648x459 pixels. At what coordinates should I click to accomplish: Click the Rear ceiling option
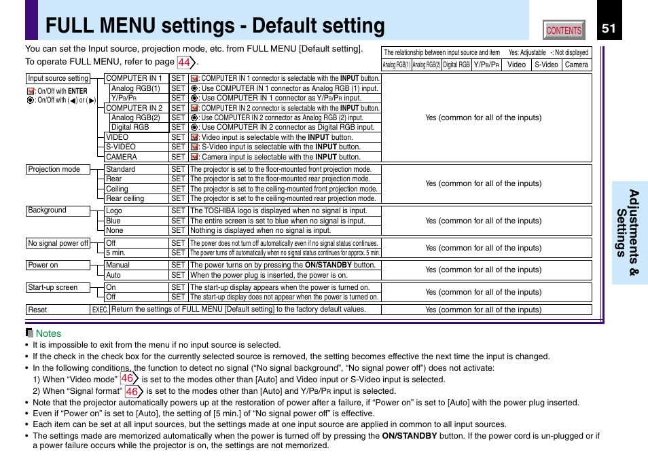pyautogui.click(x=137, y=199)
